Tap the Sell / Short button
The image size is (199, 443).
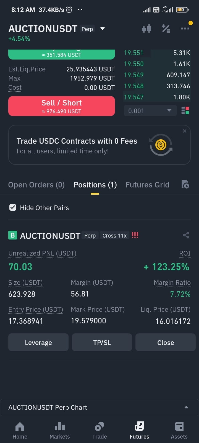[62, 106]
